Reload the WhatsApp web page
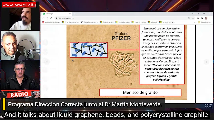 pos(51,18)
